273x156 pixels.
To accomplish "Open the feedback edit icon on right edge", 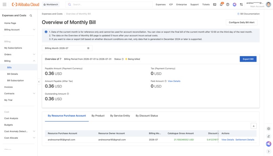I will [269, 136].
